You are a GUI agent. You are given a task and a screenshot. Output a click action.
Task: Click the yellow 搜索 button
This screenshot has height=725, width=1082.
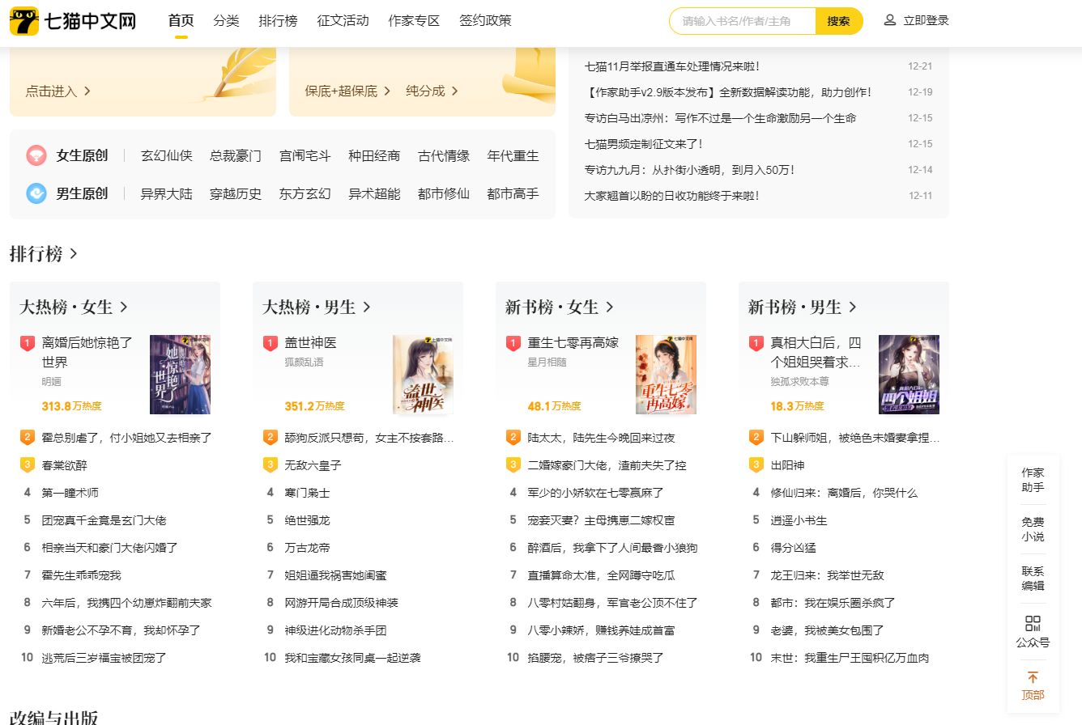click(839, 21)
